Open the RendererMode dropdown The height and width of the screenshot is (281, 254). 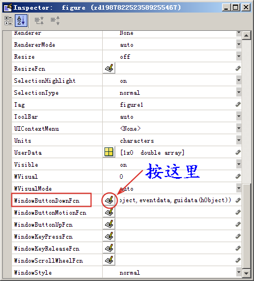click(239, 45)
